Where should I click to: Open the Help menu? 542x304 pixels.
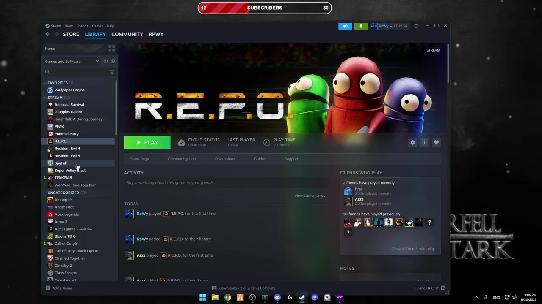[x=111, y=26]
